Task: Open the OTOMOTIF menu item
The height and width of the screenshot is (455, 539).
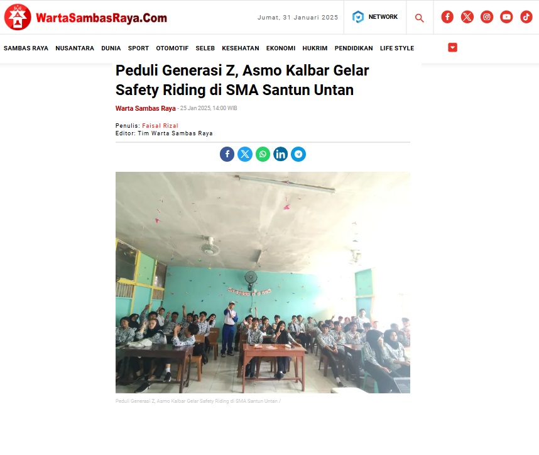Action: (172, 48)
